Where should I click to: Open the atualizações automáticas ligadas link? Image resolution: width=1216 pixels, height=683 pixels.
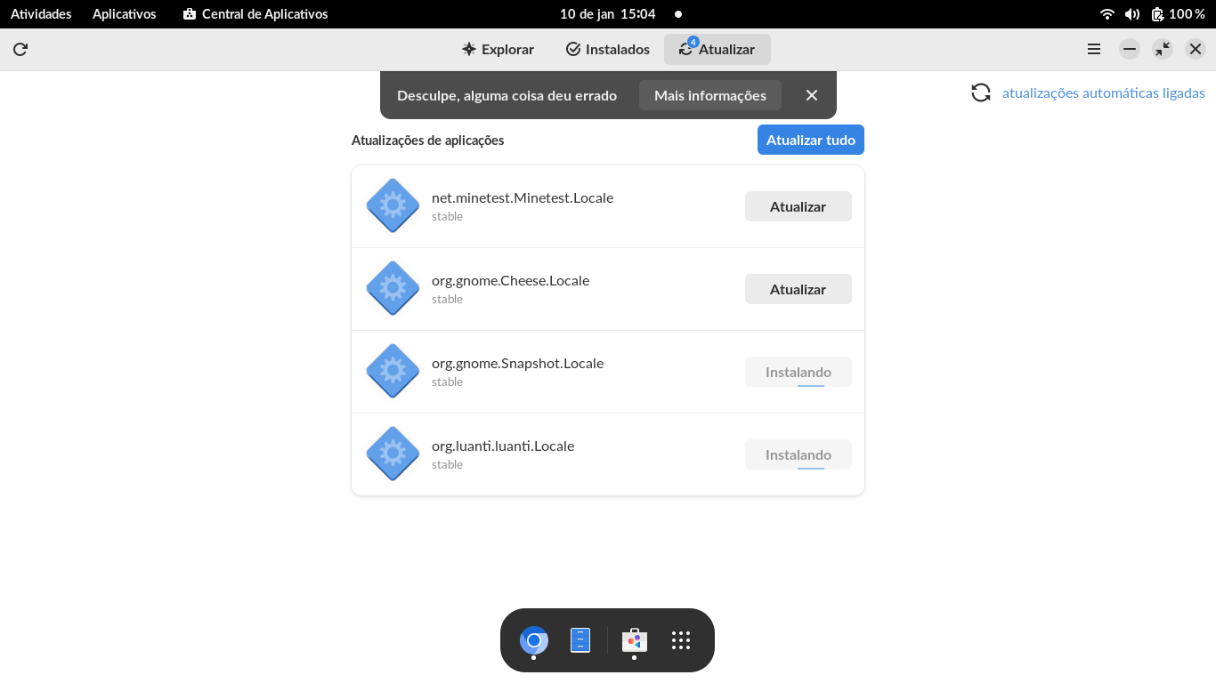[1103, 92]
